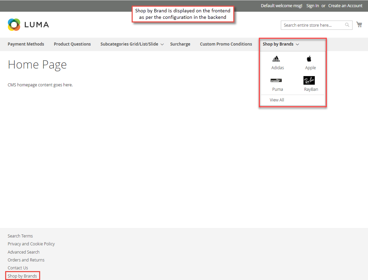Expand the Shop by Brands chevron
This screenshot has height=280, width=368.
(x=297, y=44)
